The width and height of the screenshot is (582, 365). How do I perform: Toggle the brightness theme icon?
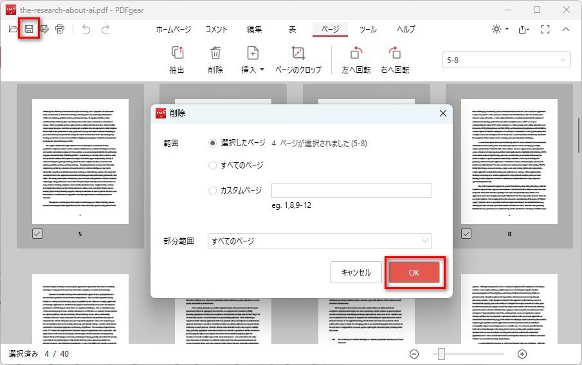[496, 29]
